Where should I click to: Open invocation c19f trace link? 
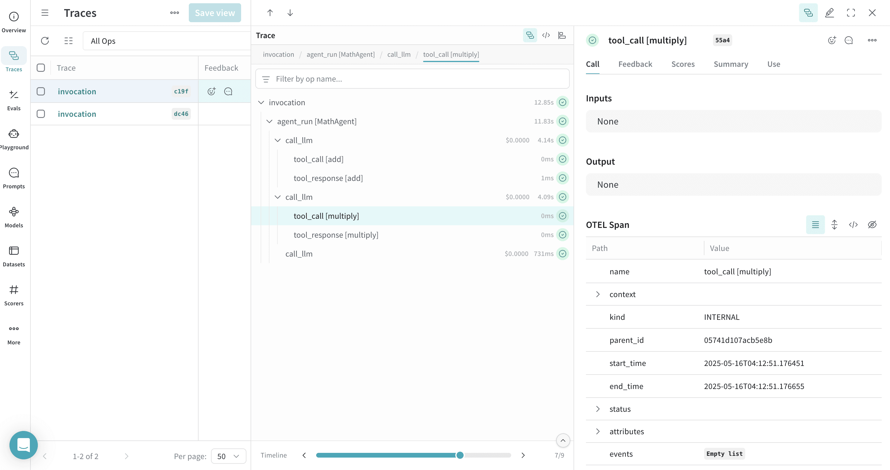(x=77, y=91)
